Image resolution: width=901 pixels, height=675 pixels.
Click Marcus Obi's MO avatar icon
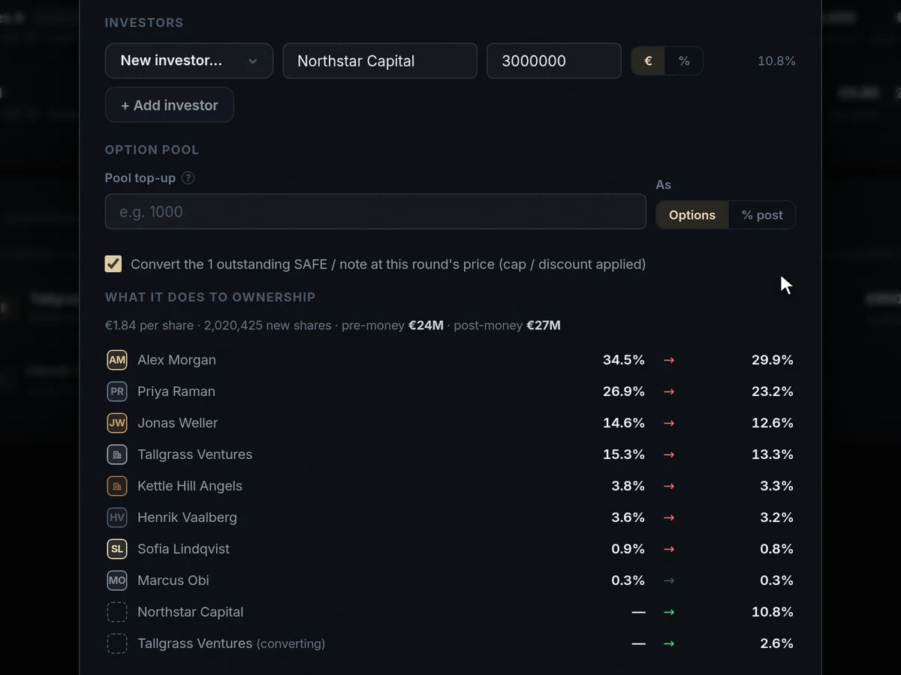[117, 580]
